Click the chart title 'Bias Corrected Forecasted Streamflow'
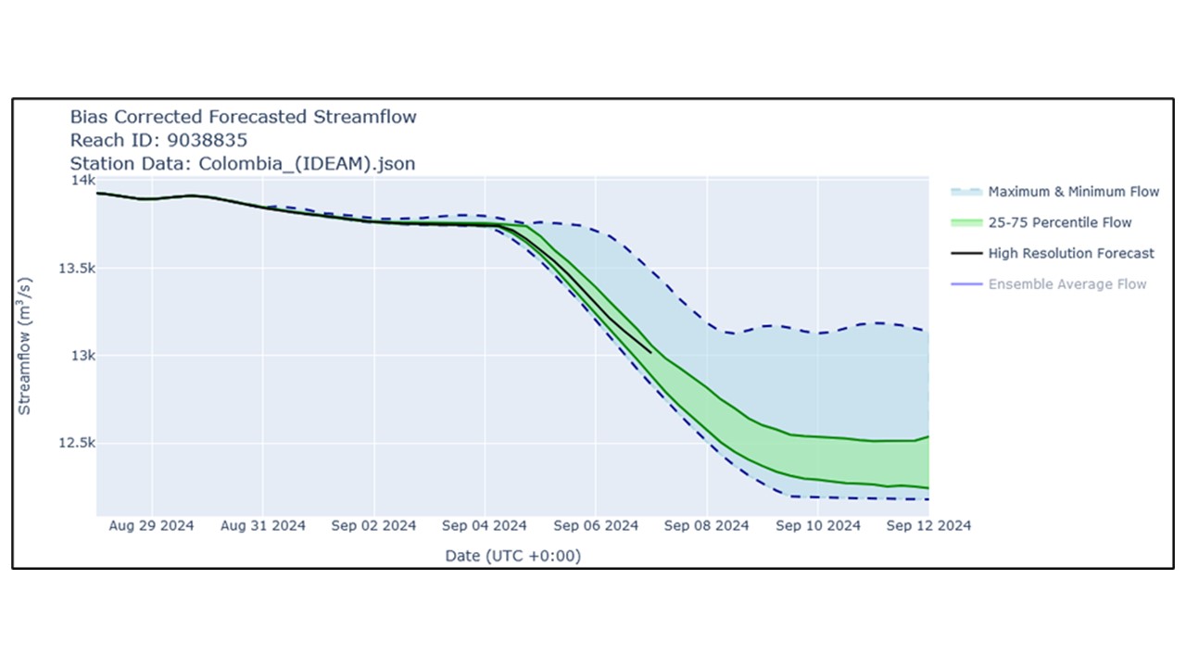This screenshot has height=667, width=1186. 244,117
